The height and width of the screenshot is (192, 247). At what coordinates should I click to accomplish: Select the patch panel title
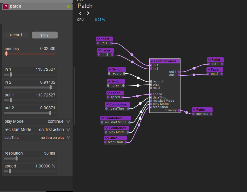[x=15, y=6]
